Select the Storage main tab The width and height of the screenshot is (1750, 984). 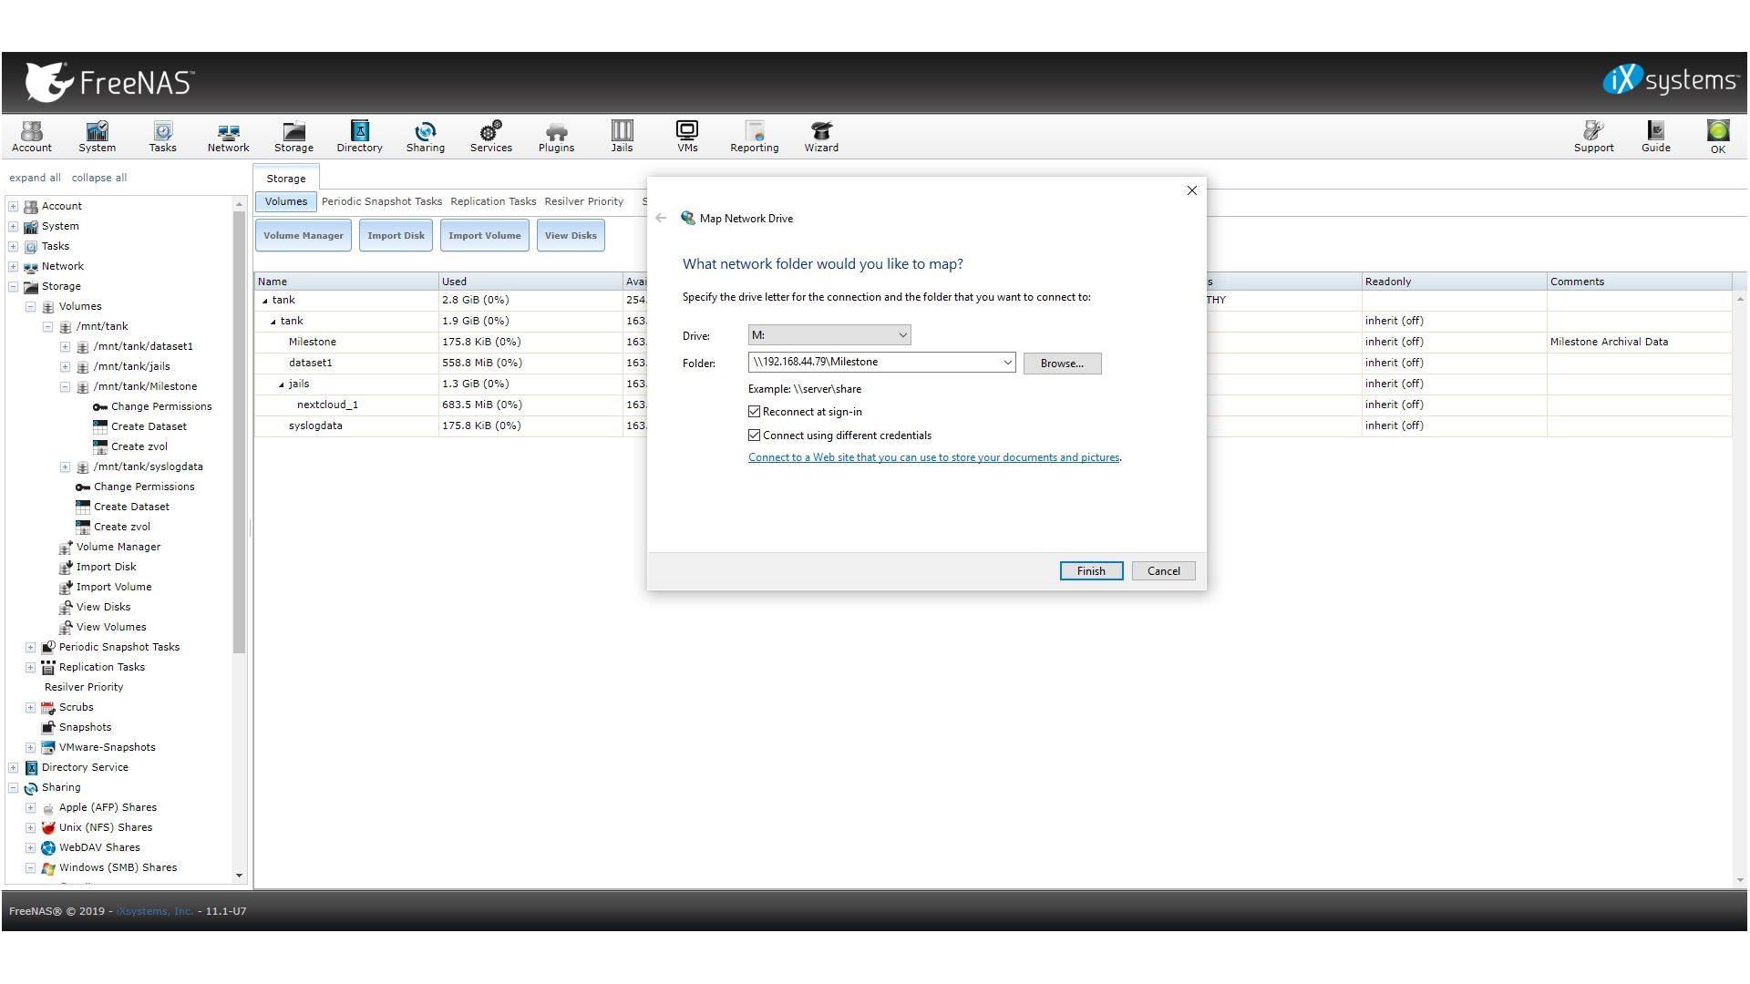point(286,178)
